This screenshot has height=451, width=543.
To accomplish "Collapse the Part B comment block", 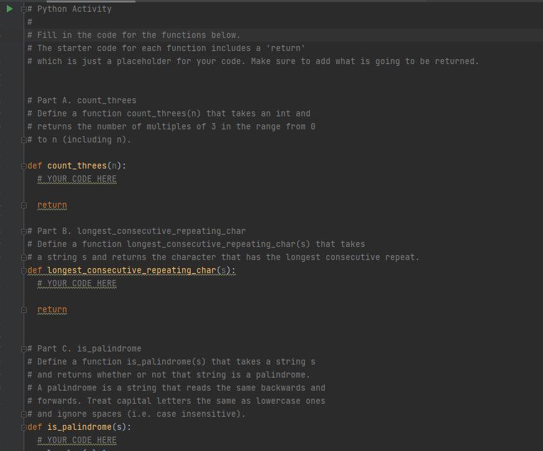I will 23,231.
